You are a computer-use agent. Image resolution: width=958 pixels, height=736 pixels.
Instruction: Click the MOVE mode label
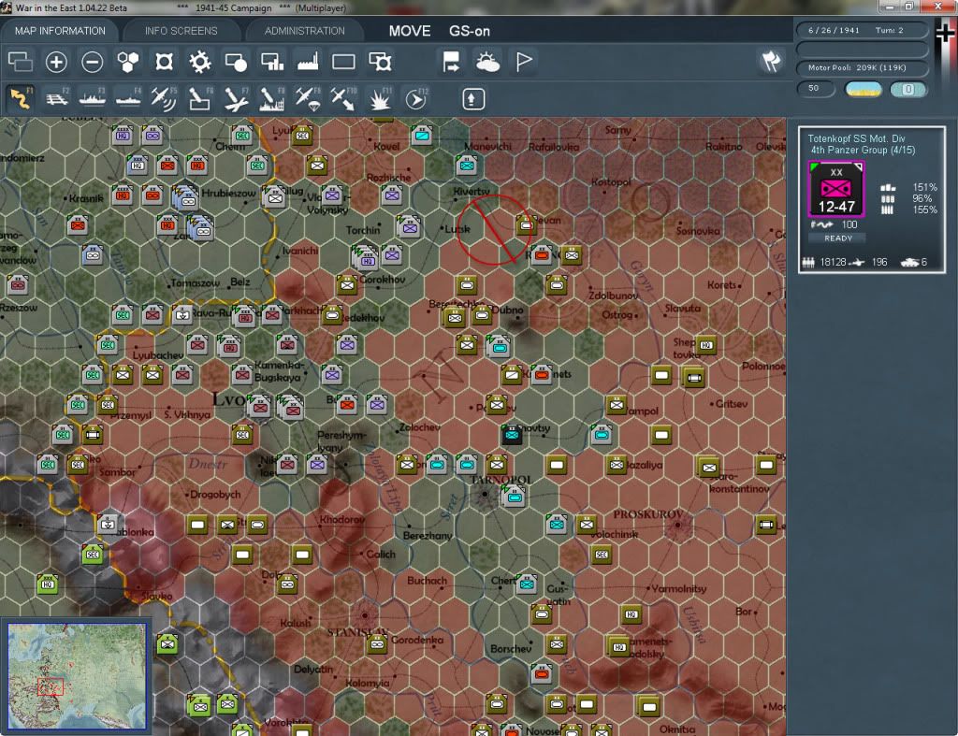coord(410,31)
